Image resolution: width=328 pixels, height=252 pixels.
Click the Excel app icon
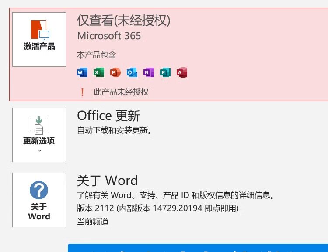pos(99,72)
